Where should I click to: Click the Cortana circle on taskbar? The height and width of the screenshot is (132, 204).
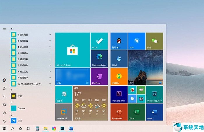point(20,129)
